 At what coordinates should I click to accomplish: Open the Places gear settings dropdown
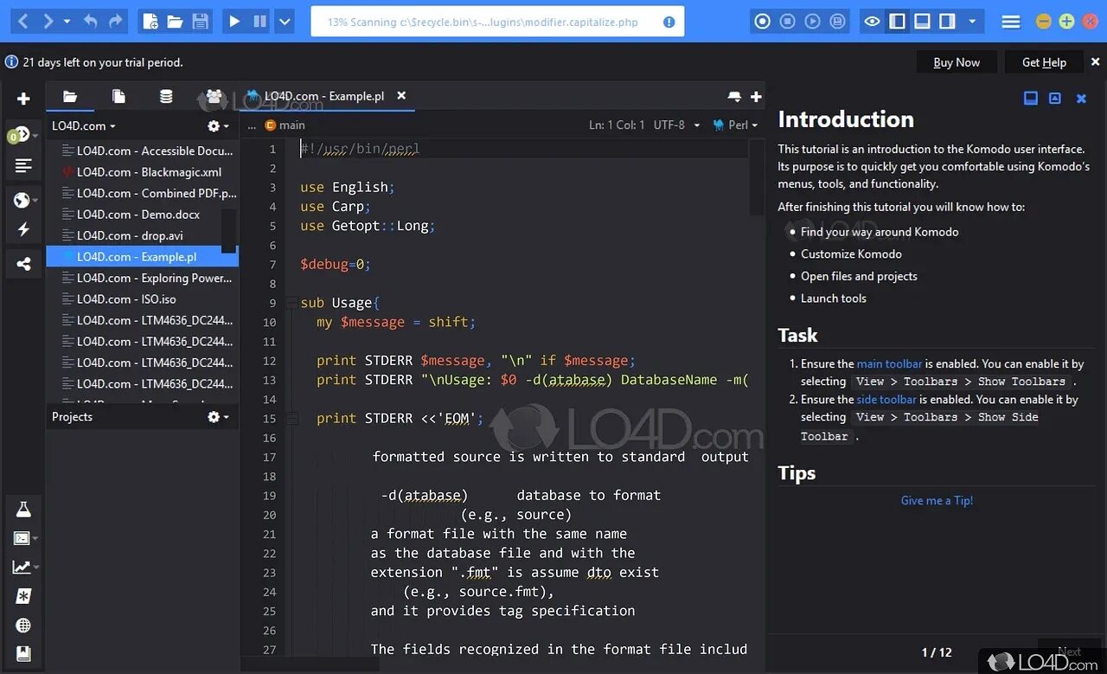coord(218,126)
